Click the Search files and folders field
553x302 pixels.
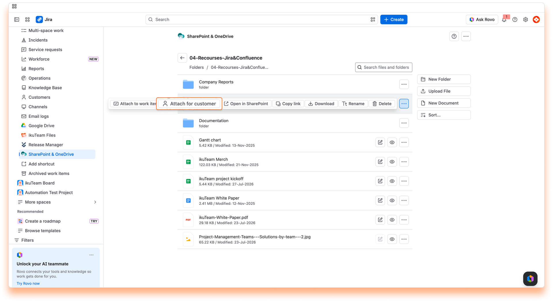click(384, 67)
